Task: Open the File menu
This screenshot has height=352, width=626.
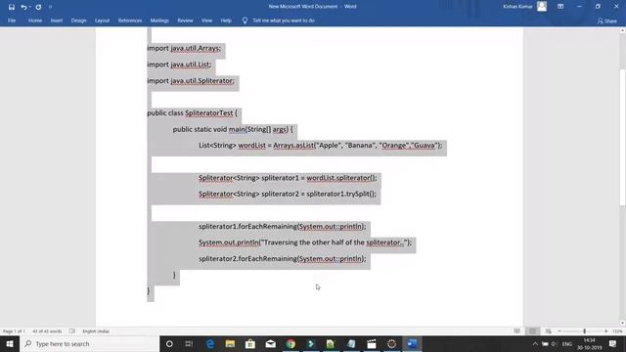Action: 12,21
